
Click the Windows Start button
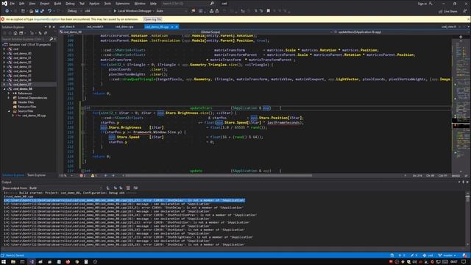pos(4,262)
